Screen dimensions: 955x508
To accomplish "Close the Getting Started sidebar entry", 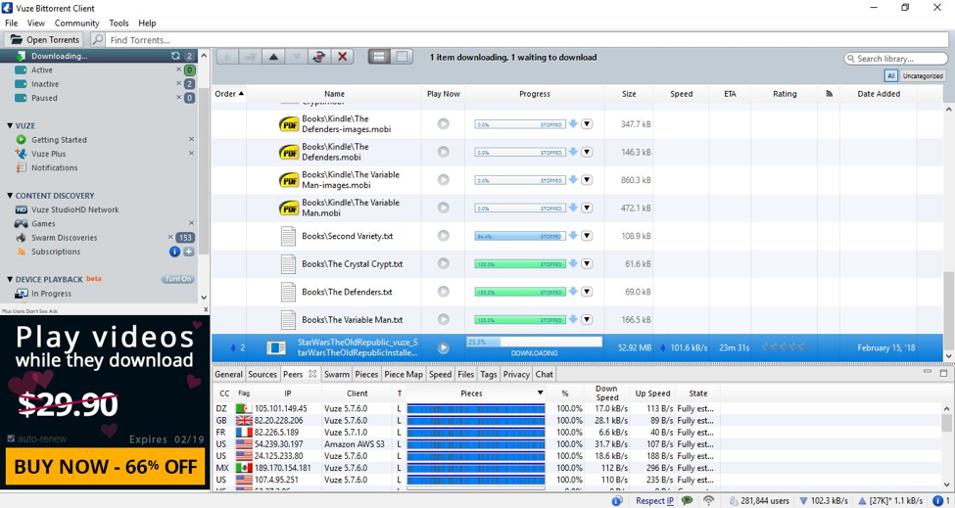I will pyautogui.click(x=191, y=139).
